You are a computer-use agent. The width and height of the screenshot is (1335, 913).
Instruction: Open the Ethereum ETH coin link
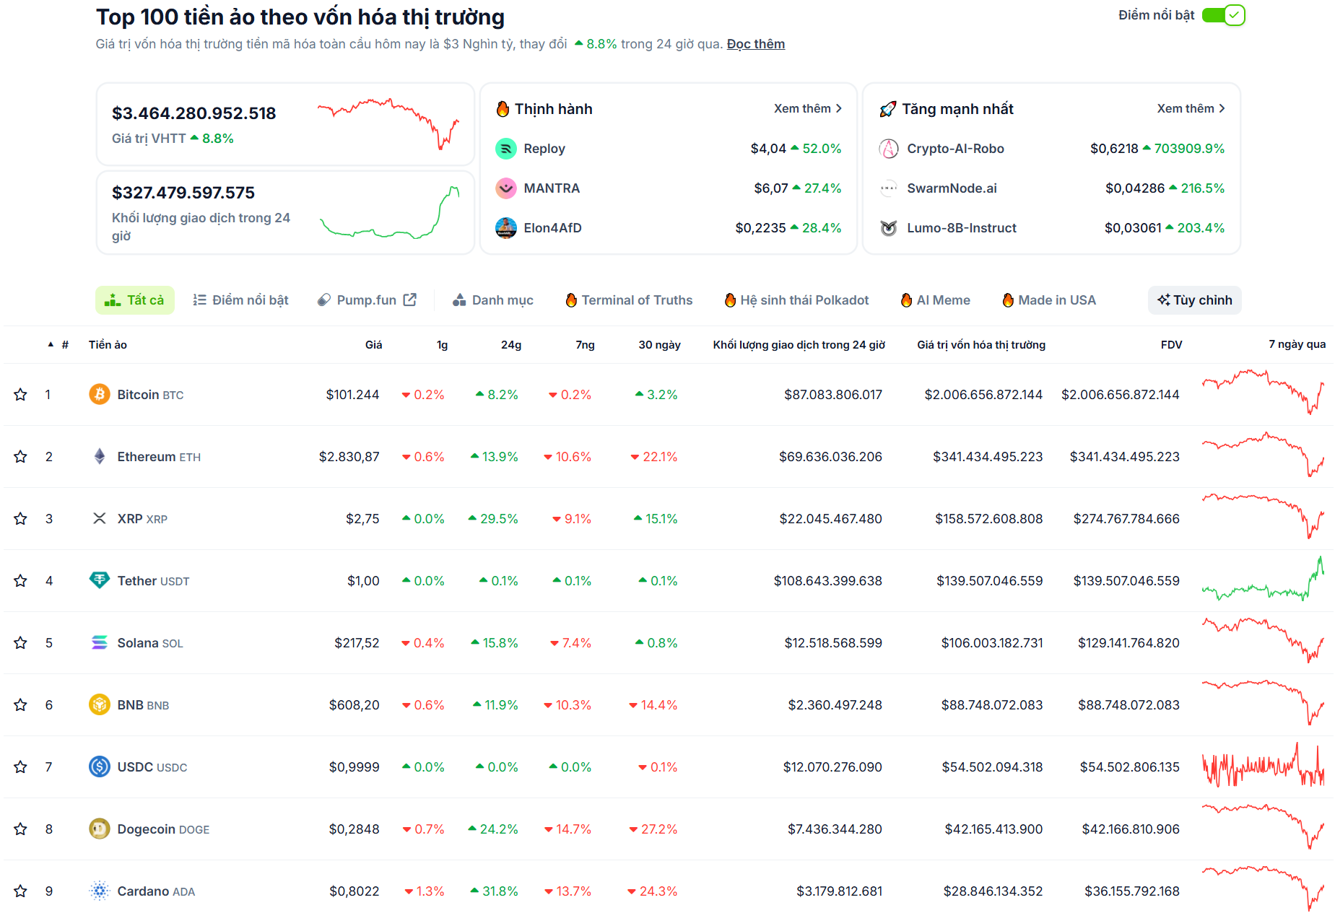159,457
